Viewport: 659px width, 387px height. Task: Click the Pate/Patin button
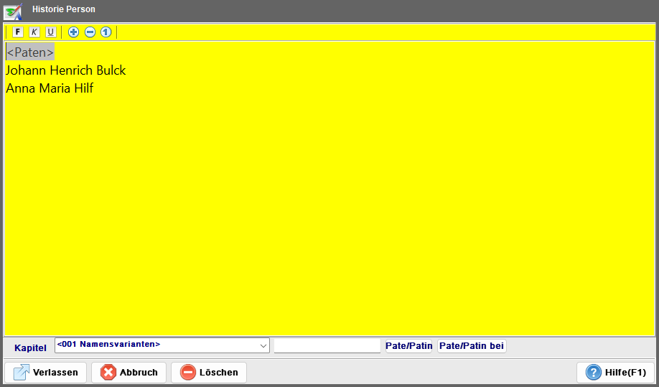pyautogui.click(x=408, y=346)
